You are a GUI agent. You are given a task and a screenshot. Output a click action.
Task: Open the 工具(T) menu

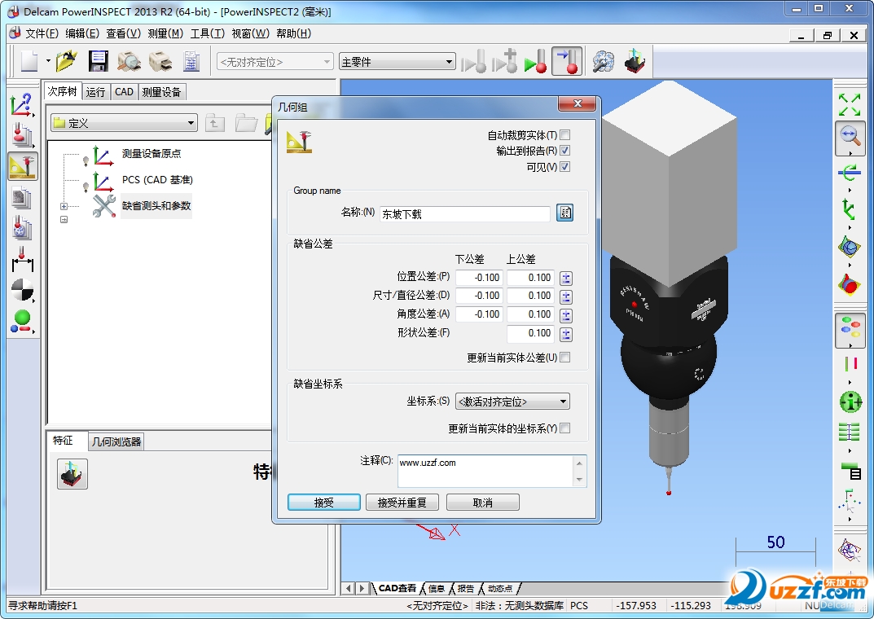point(208,33)
